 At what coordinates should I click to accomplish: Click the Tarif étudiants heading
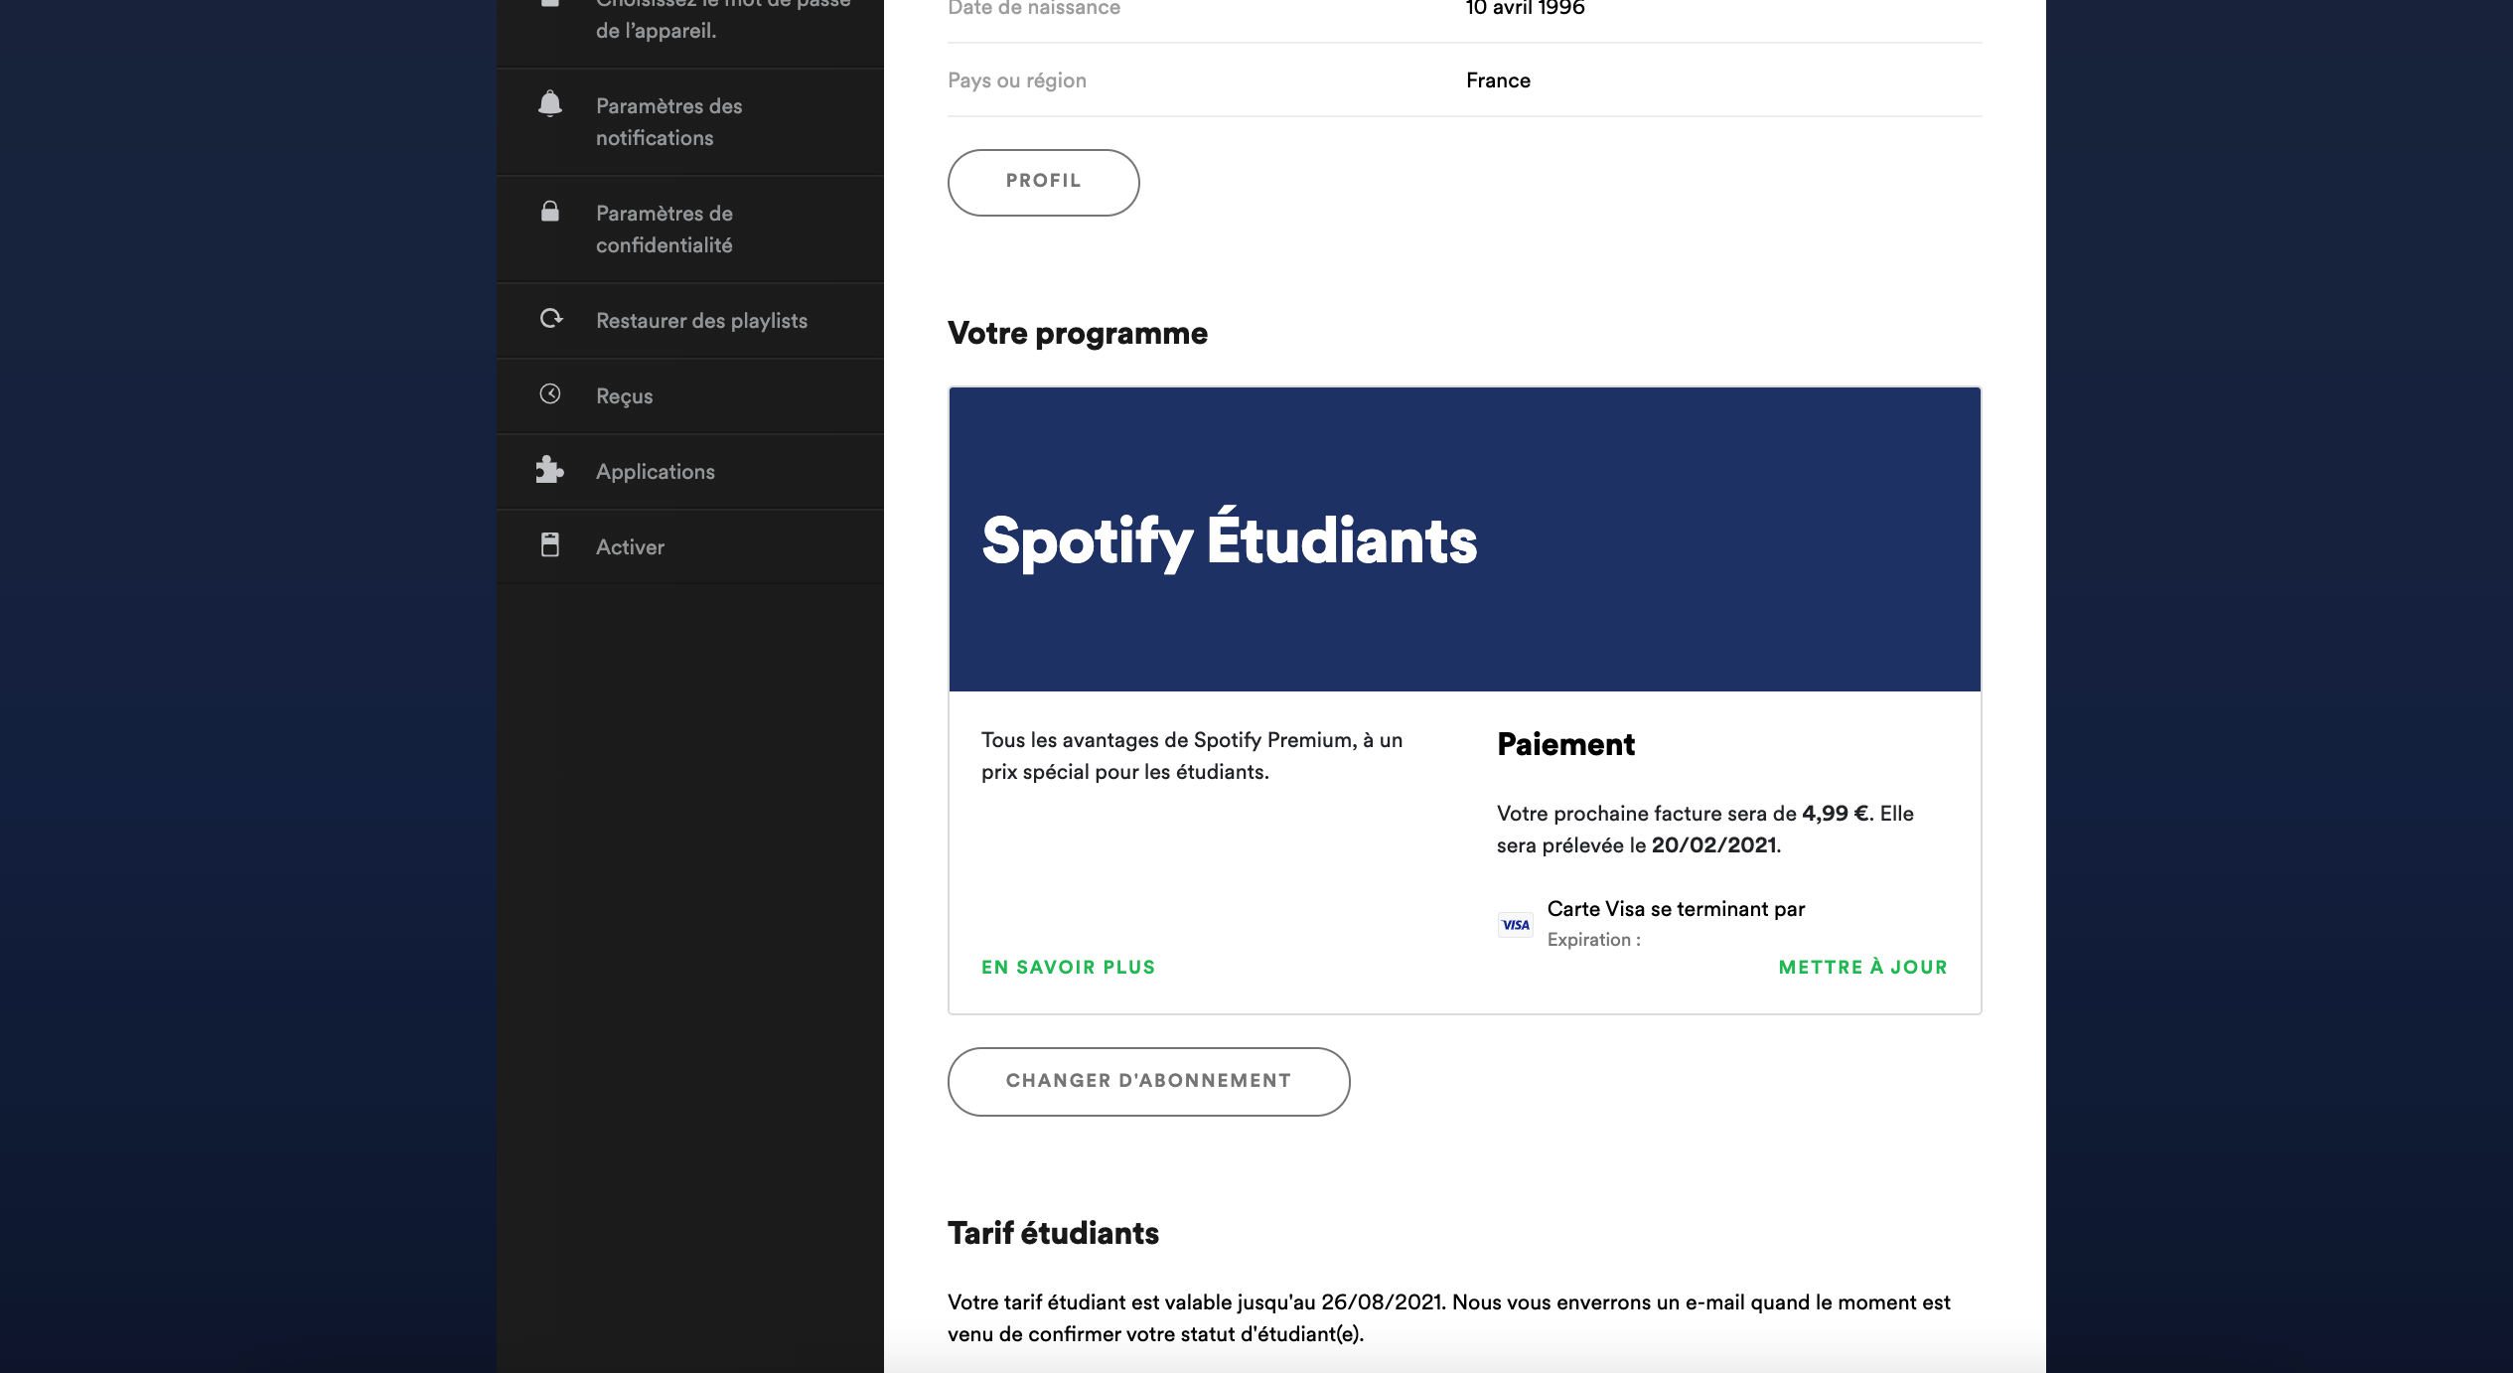tap(1053, 1233)
